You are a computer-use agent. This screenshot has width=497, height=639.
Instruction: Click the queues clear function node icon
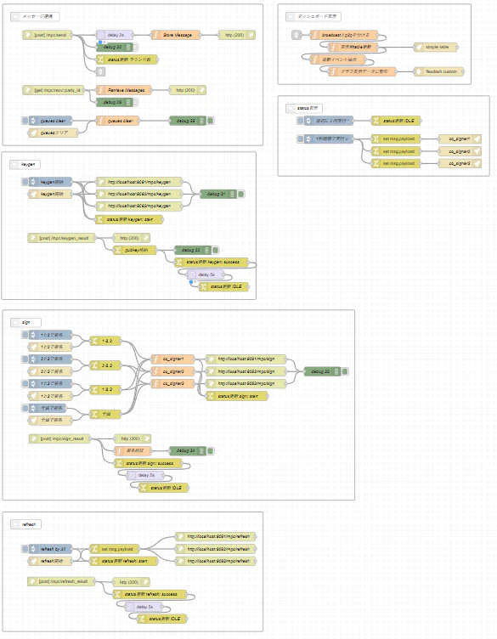[x=100, y=121]
